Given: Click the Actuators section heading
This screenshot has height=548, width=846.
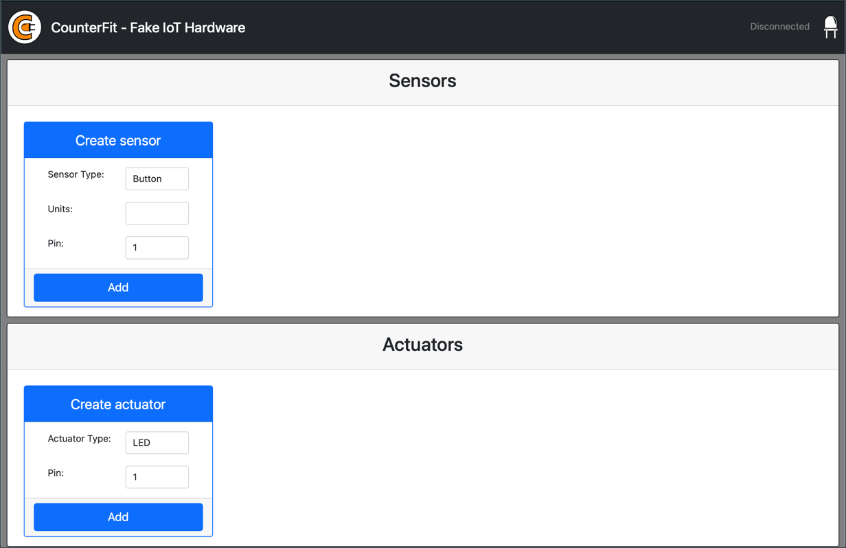Looking at the screenshot, I should click(x=422, y=345).
